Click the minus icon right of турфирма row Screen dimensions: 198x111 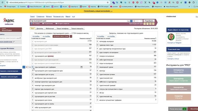tap(82, 67)
